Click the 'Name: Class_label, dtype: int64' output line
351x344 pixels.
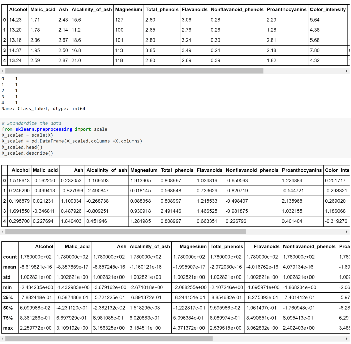coord(44,109)
